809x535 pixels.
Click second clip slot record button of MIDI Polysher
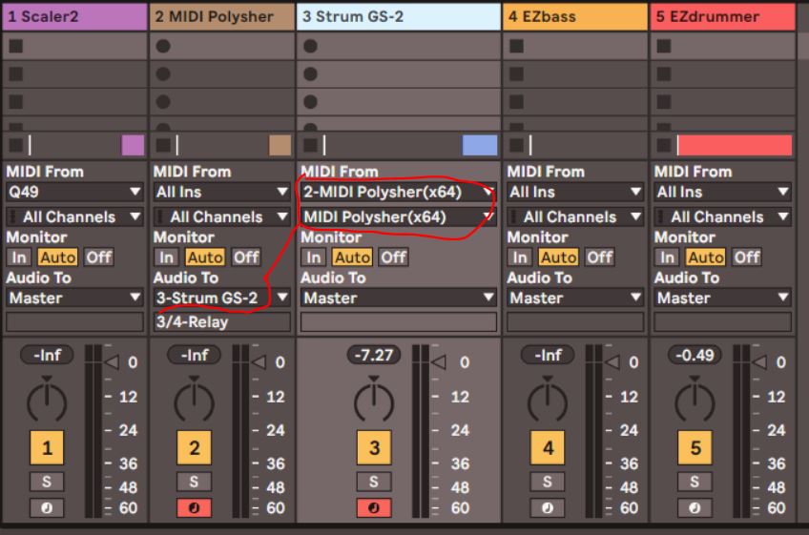tap(163, 73)
